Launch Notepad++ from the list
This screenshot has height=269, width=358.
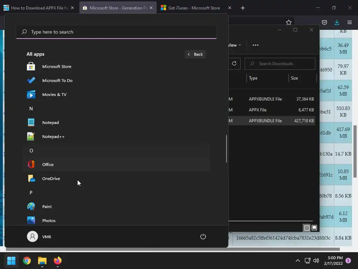116,137
